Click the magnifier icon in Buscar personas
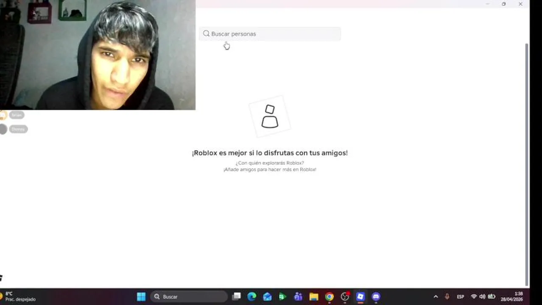Image resolution: width=542 pixels, height=305 pixels. coord(206,33)
